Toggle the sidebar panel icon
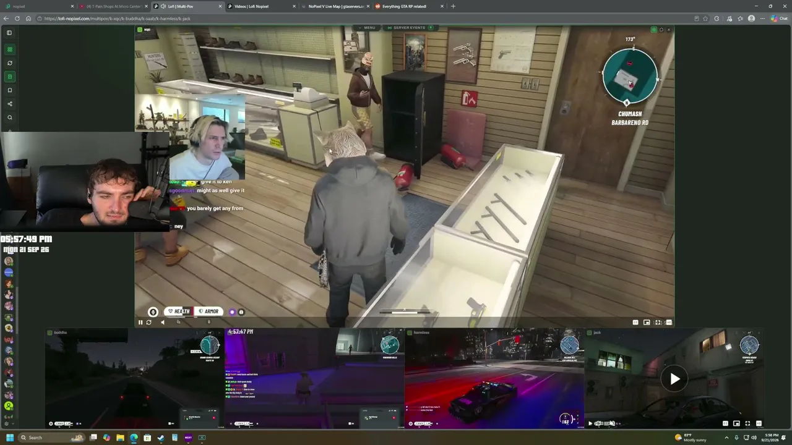792x445 pixels. coord(9,33)
